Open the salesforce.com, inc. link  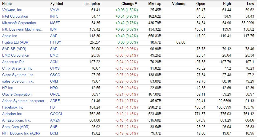pyautogui.click(x=18, y=81)
